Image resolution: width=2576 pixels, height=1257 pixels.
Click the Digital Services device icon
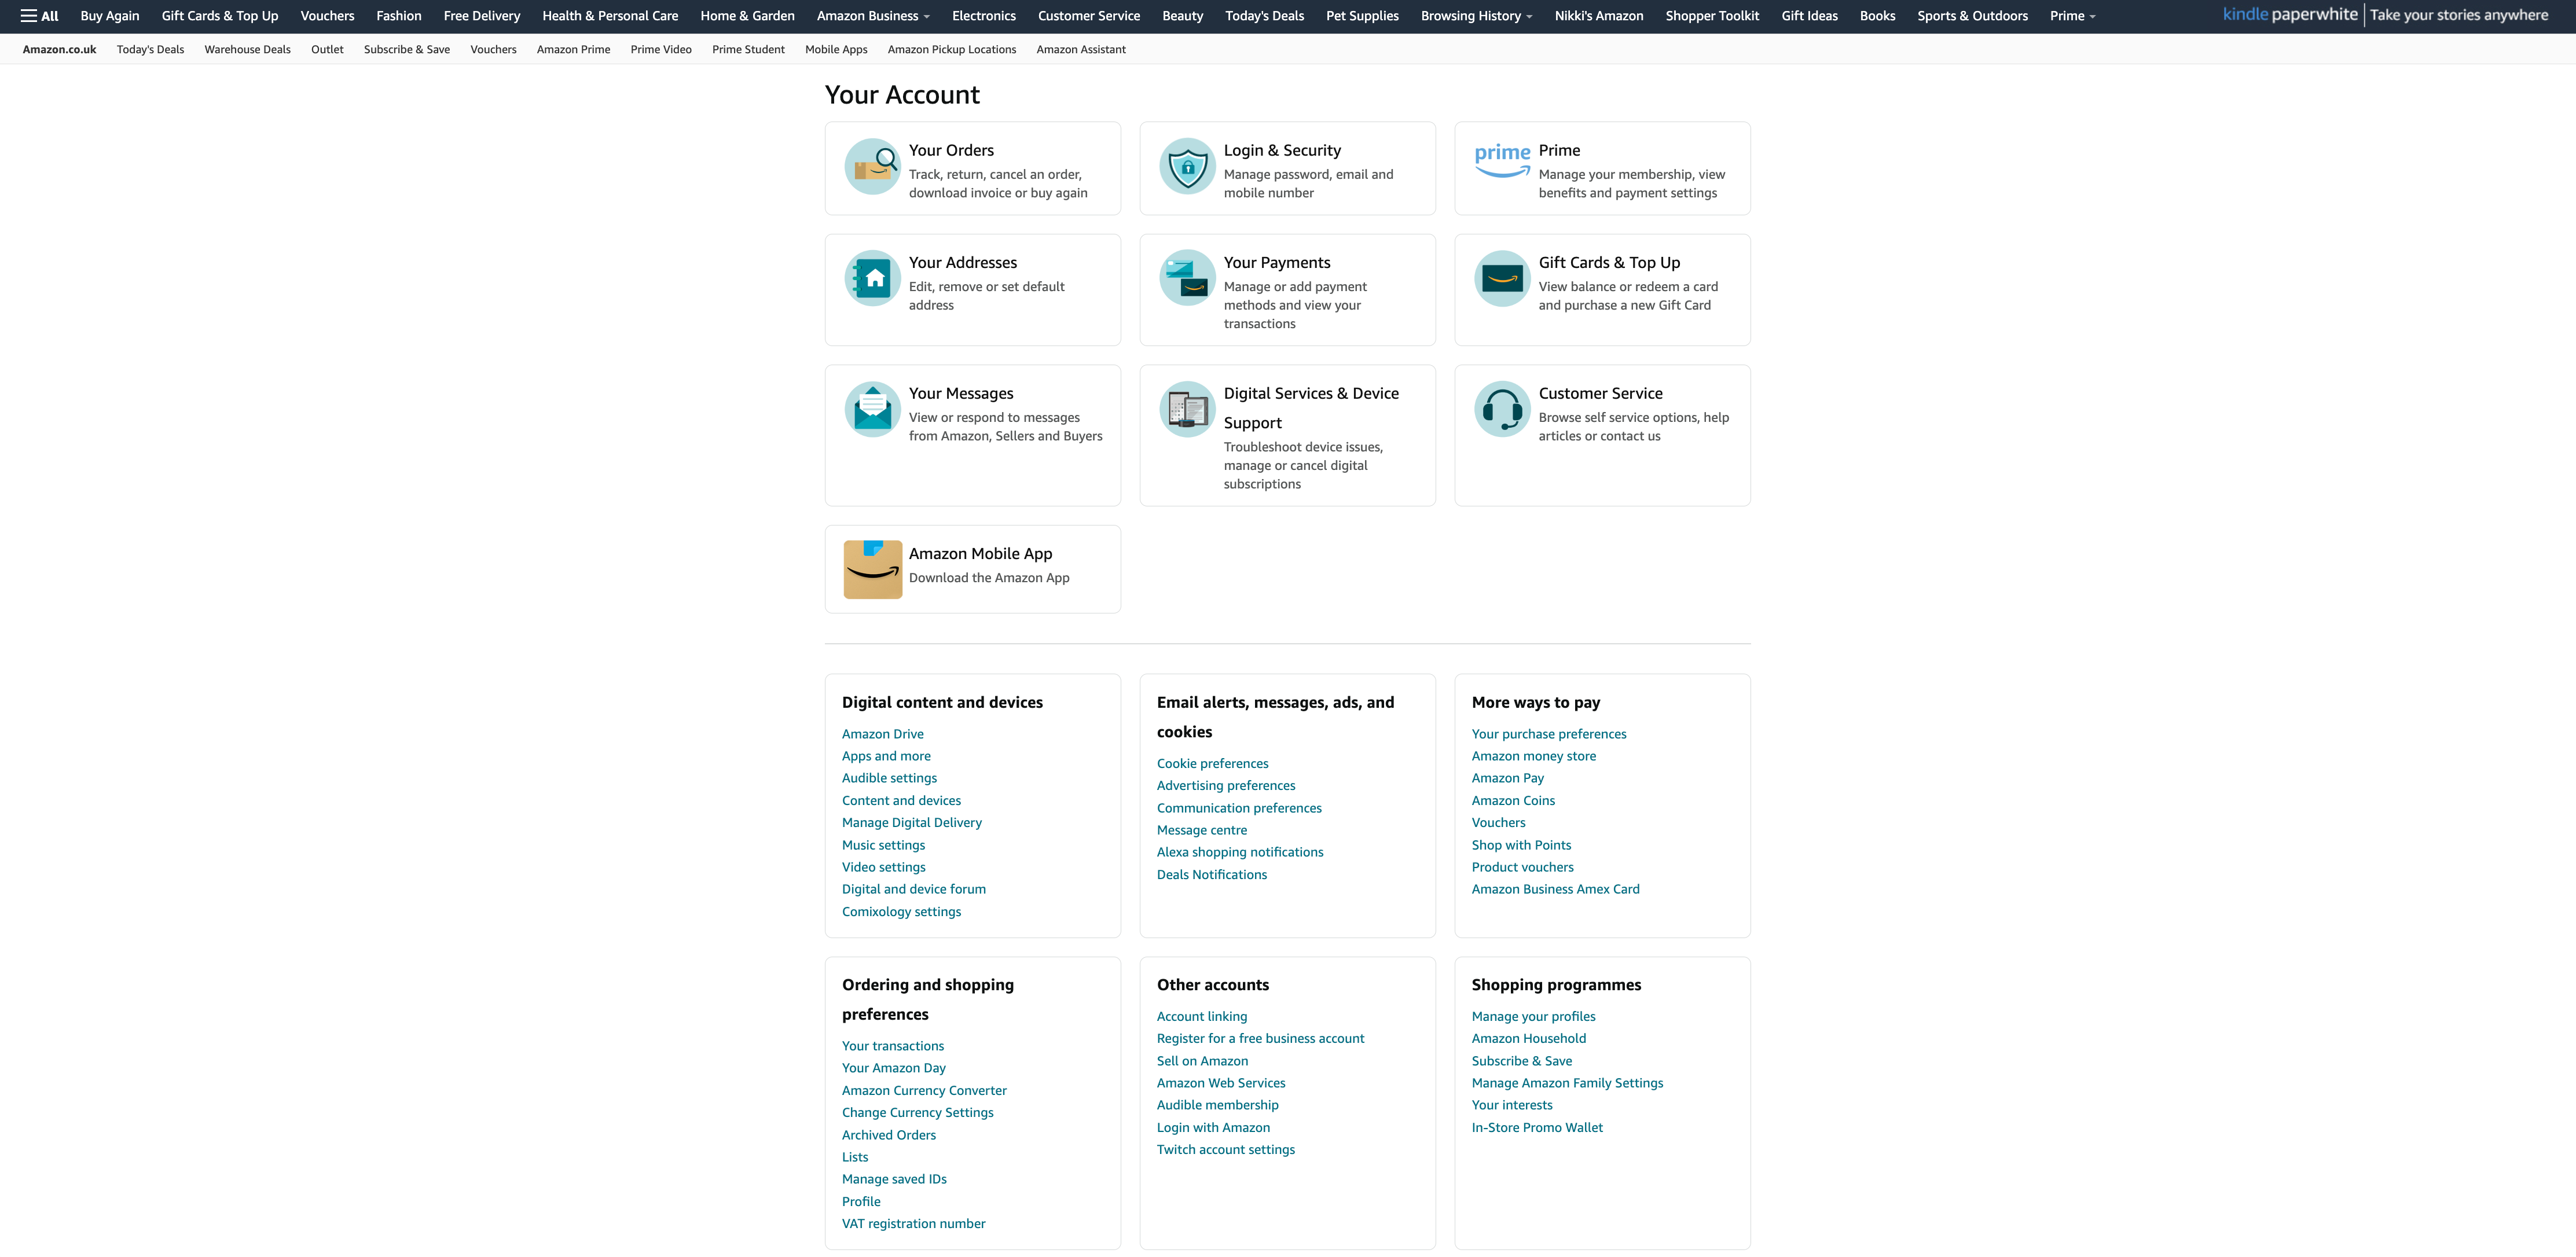click(x=1187, y=409)
